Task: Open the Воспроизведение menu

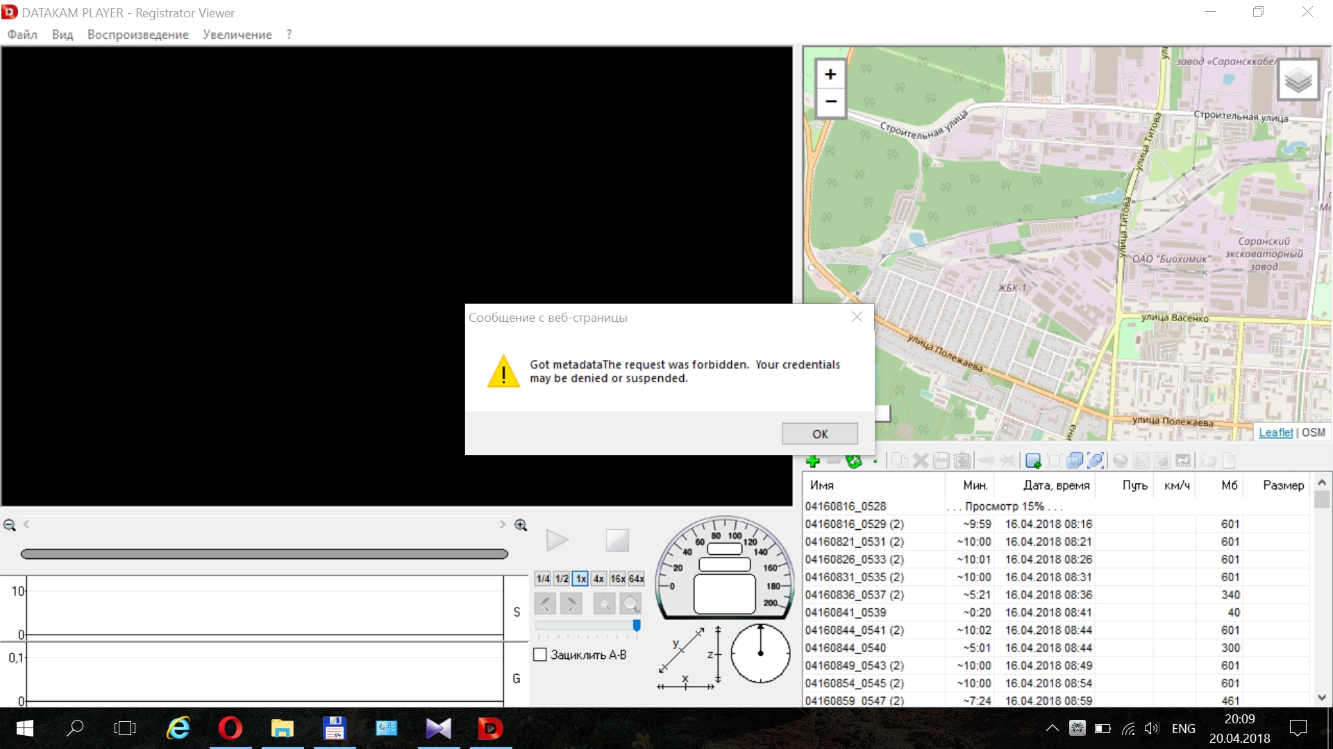Action: pos(137,35)
